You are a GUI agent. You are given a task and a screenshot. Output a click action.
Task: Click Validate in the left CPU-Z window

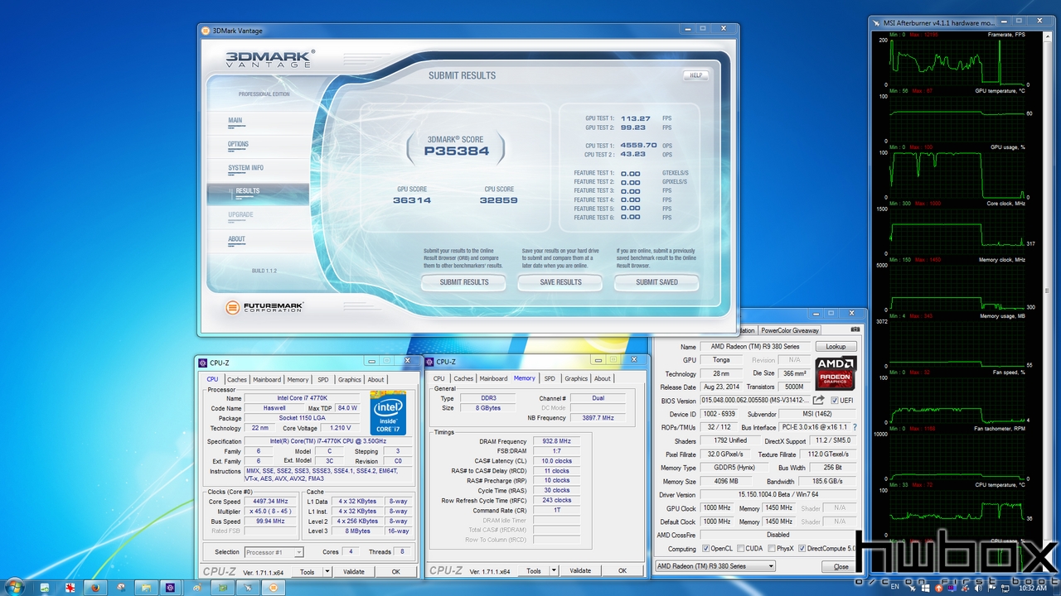click(x=354, y=571)
